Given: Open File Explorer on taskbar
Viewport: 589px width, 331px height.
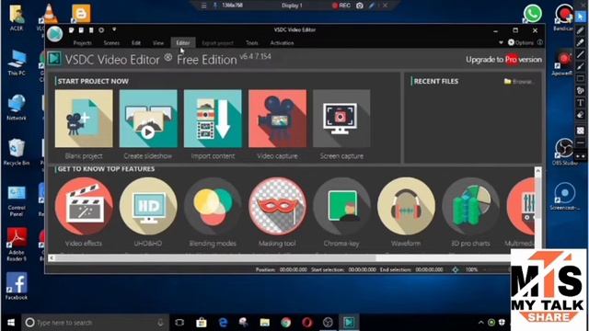Looking at the screenshot, I should (265, 323).
